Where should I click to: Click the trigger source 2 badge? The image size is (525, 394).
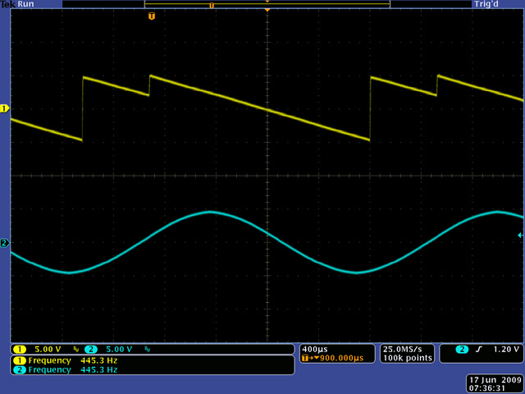[462, 349]
